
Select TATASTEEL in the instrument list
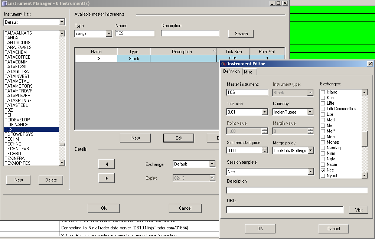(x=32, y=105)
